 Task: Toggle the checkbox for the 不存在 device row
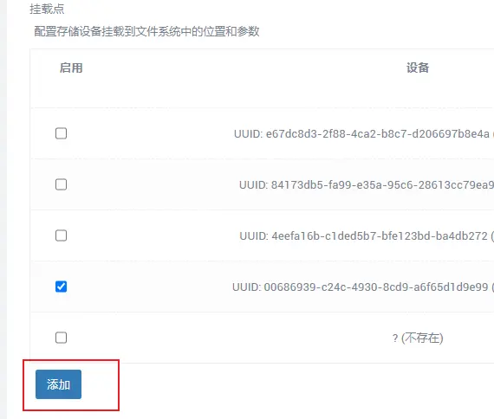(x=61, y=338)
